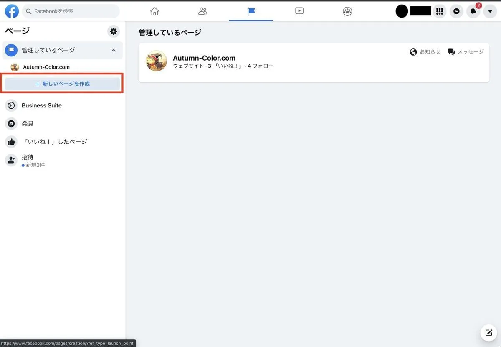The height and width of the screenshot is (347, 501).
Task: Open the Home feed tab
Action: pos(154,11)
